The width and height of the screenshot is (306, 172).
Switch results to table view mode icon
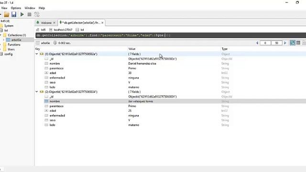tap(298, 43)
